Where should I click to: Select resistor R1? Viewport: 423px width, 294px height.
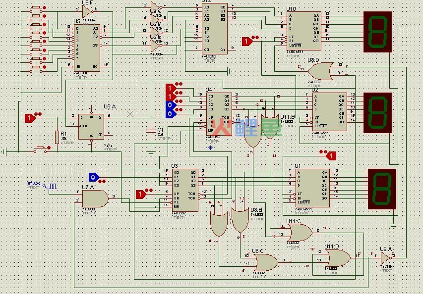tap(57, 137)
